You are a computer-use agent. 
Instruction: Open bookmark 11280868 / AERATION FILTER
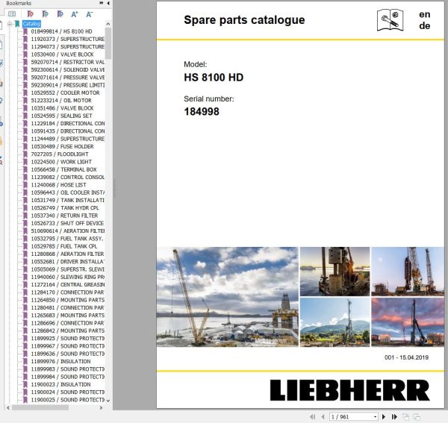[67, 254]
